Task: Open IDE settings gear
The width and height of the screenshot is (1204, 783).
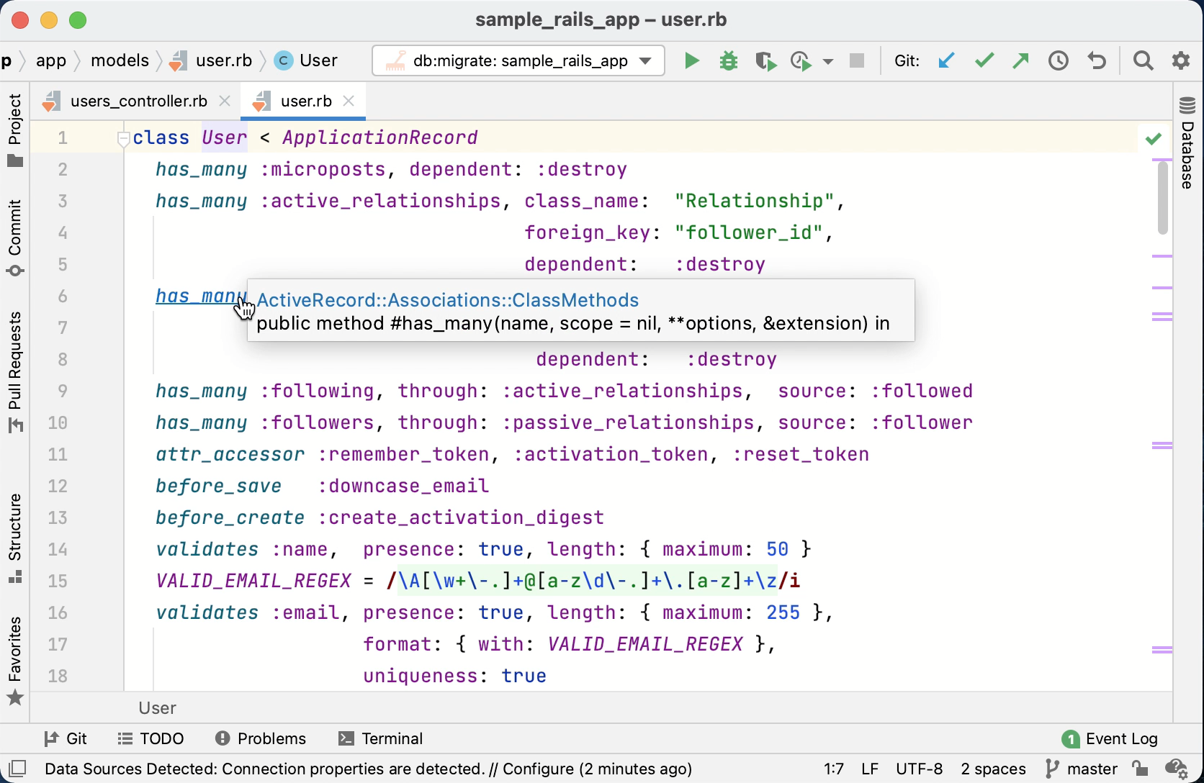Action: pos(1181,61)
